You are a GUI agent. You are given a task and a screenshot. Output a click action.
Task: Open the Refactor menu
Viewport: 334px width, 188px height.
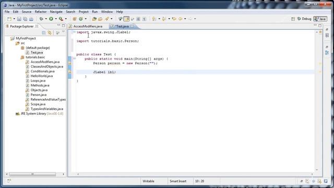pos(41,11)
